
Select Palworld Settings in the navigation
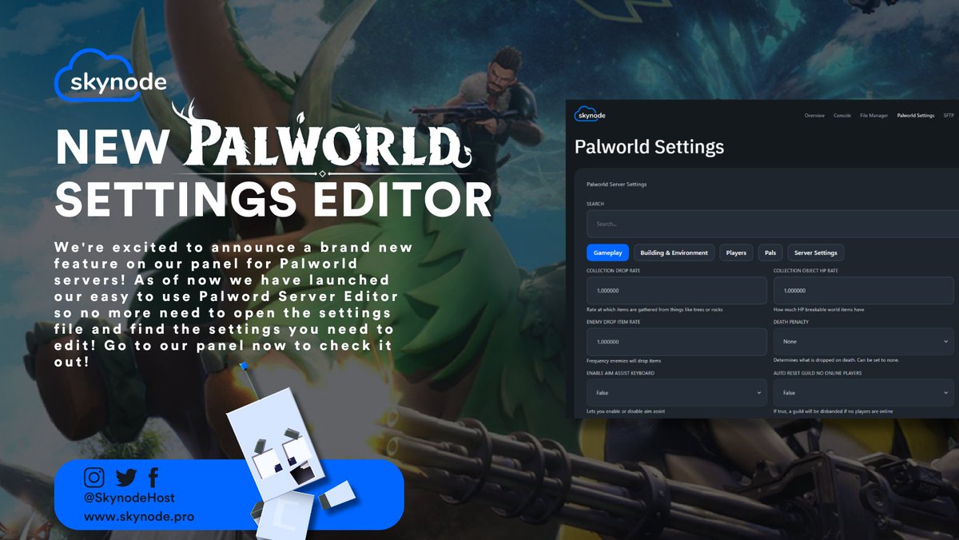916,116
